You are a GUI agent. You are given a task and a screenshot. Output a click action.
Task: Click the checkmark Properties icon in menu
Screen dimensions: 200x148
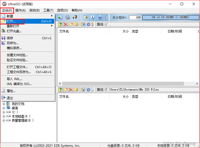(3, 91)
